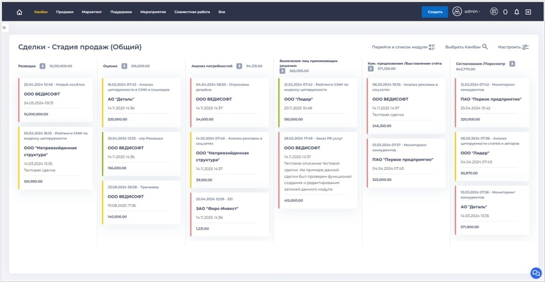Viewport: 545px width, 282px height.
Task: Expand the collapsed left sidebar
Action: [x=4, y=28]
